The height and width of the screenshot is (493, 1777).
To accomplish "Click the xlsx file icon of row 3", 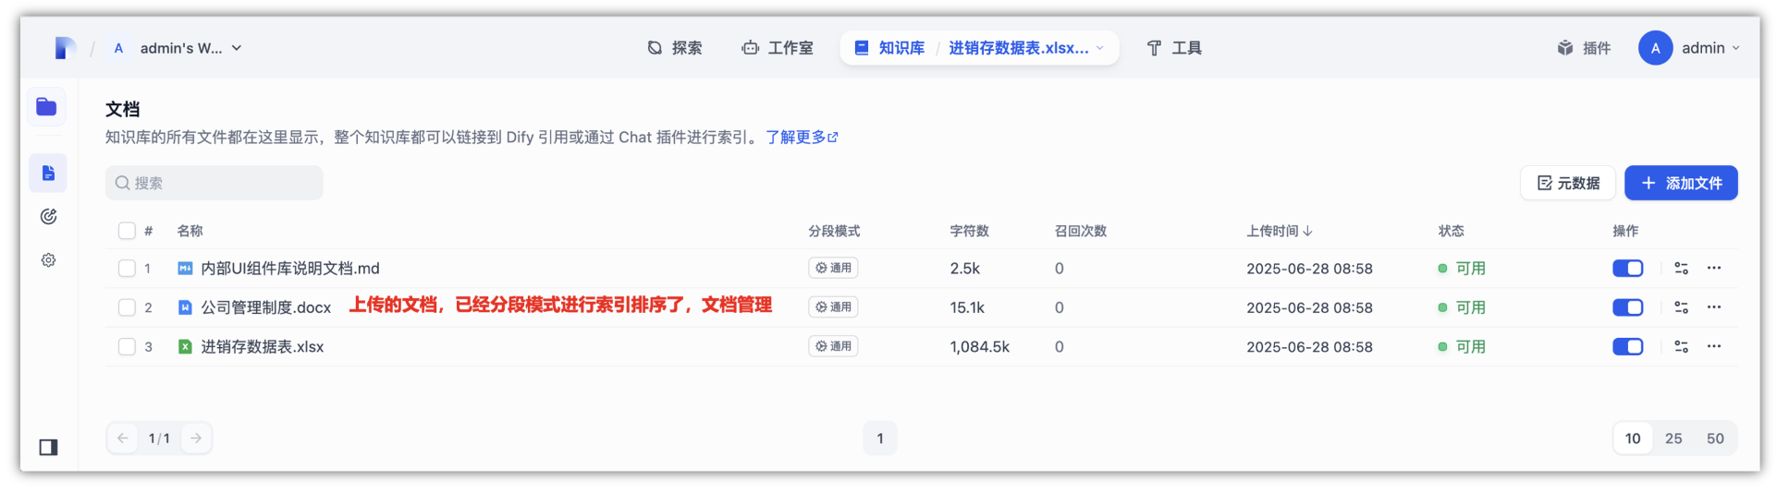I will (x=185, y=347).
